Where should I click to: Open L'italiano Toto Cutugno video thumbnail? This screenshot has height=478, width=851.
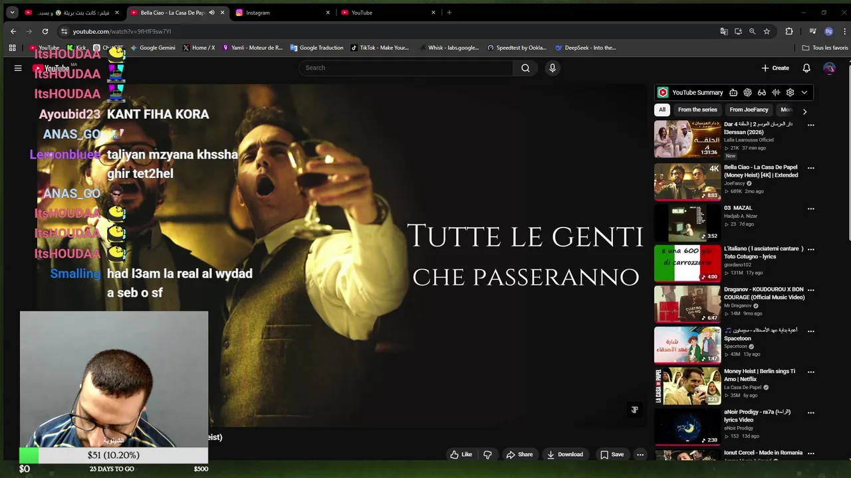point(687,263)
